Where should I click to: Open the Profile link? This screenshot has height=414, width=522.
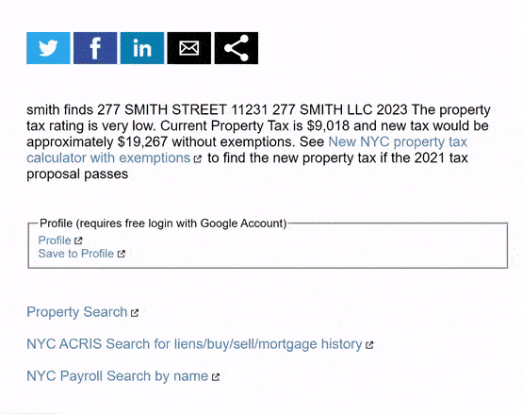(x=55, y=240)
